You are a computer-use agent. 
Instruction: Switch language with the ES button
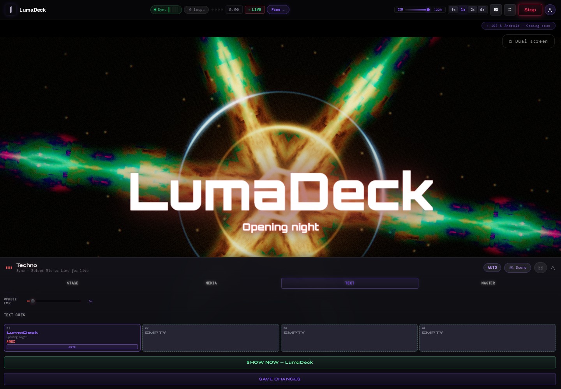coord(496,10)
